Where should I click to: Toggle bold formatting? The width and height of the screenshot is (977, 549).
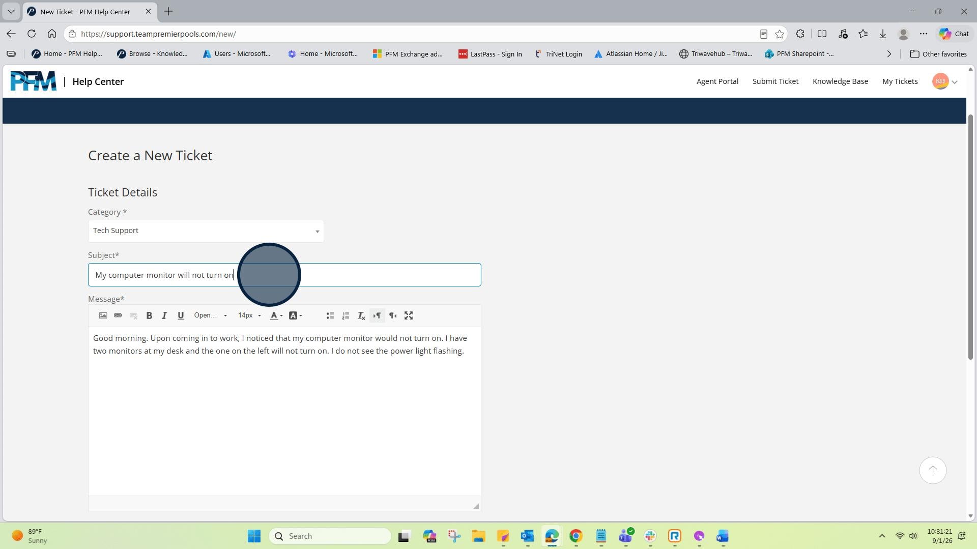(x=149, y=315)
